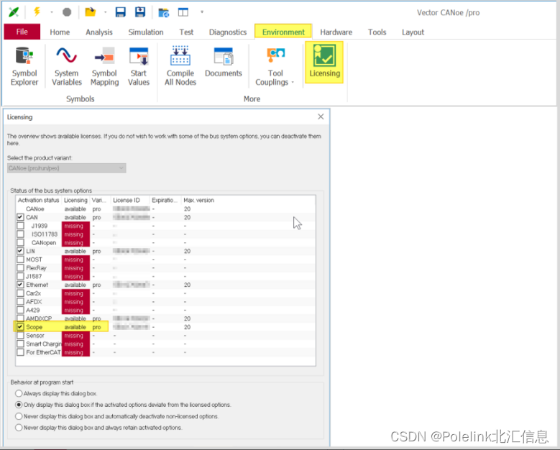
Task: Close the Licensing dialog
Action: point(321,116)
